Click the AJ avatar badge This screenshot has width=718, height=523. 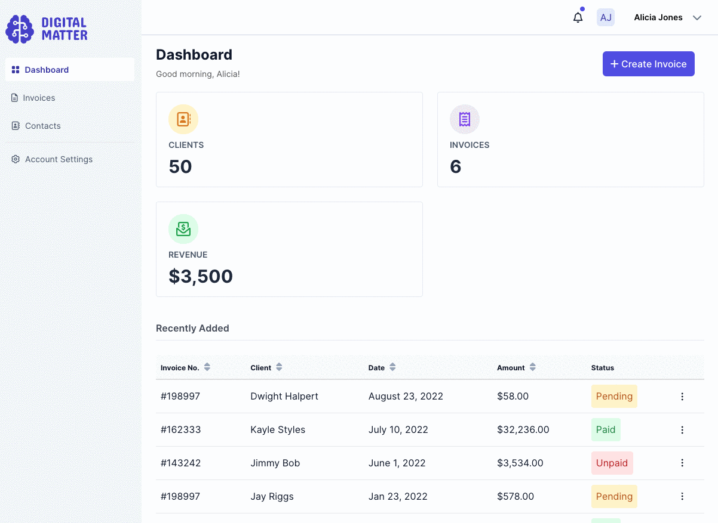606,17
